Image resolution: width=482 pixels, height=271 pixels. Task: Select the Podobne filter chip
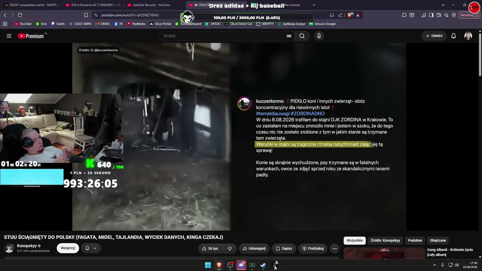click(x=415, y=241)
